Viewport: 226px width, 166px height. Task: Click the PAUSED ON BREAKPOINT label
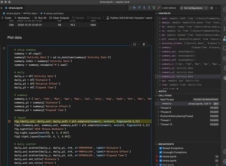pyautogui.click(x=206, y=100)
